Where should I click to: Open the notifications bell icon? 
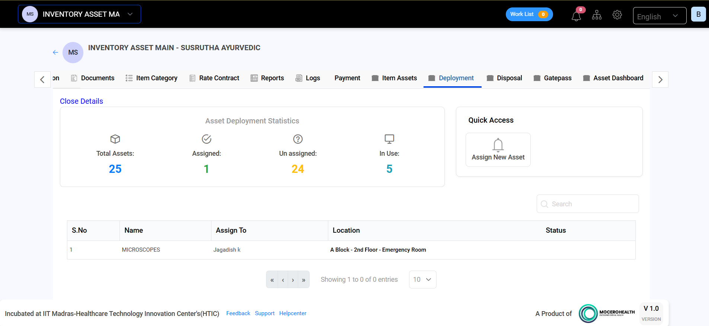[576, 16]
